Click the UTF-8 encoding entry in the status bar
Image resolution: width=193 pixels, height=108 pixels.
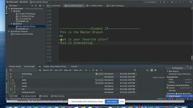click(x=171, y=99)
